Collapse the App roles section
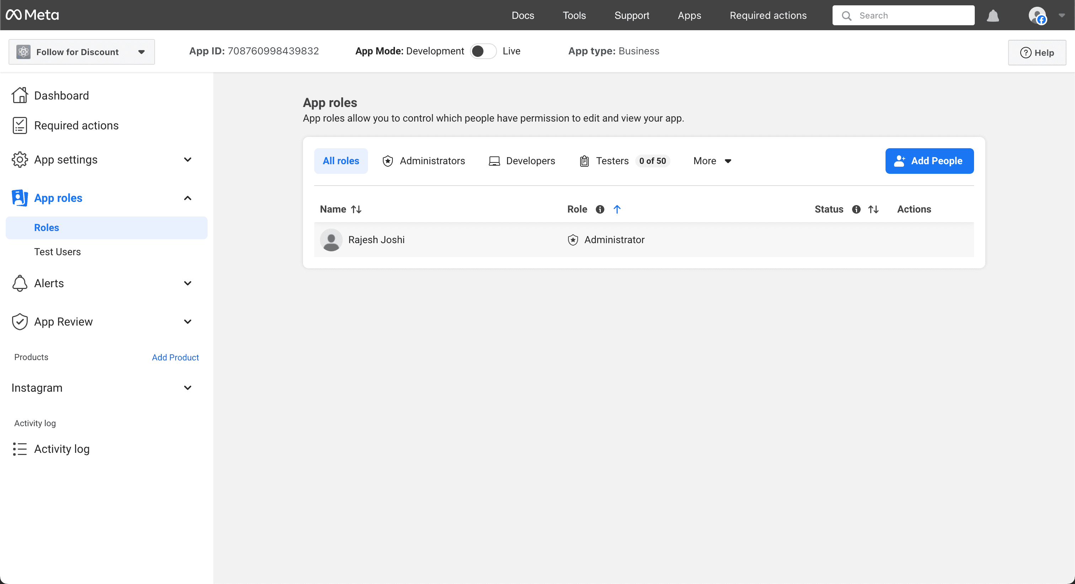This screenshot has width=1075, height=584. (187, 198)
